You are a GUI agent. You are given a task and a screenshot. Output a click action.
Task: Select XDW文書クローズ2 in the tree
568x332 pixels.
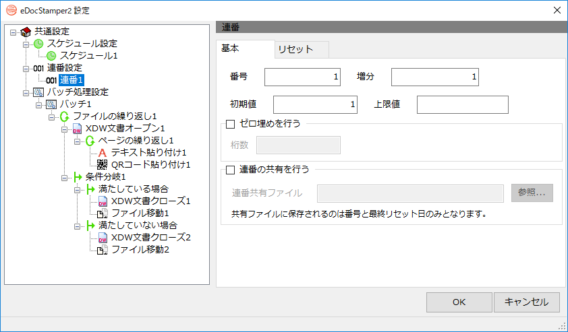[150, 238]
